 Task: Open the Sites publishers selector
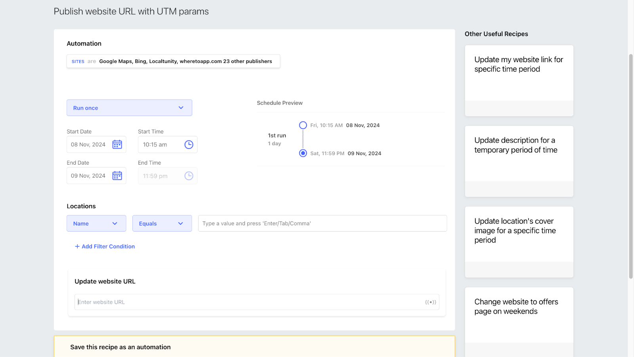coord(173,61)
